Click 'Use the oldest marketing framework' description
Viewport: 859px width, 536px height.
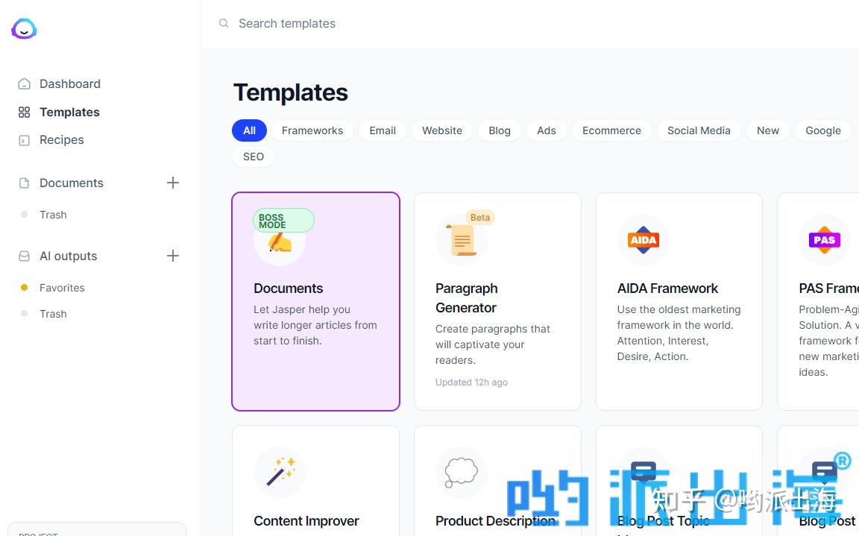click(679, 333)
